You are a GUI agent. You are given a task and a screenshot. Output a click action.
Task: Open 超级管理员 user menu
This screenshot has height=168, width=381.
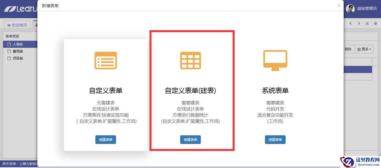click(367, 9)
